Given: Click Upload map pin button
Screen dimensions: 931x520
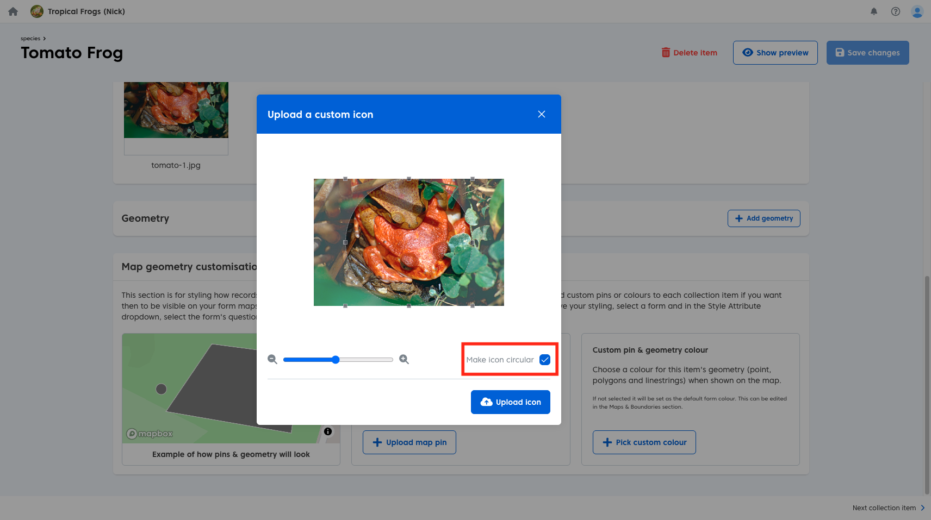Looking at the screenshot, I should point(409,442).
